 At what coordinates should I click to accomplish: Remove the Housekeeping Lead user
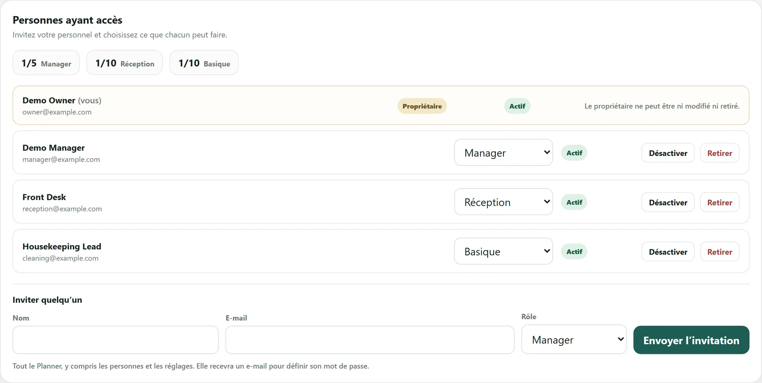tap(720, 252)
